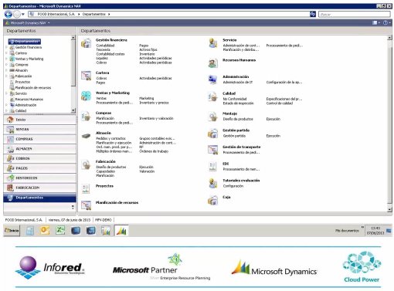The image size is (394, 291).
Task: Open the Caja department icon
Action: [x=213, y=200]
